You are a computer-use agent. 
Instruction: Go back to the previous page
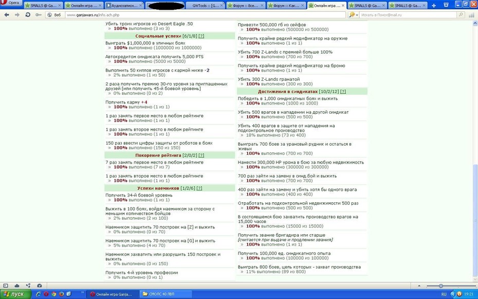click(x=7, y=14)
